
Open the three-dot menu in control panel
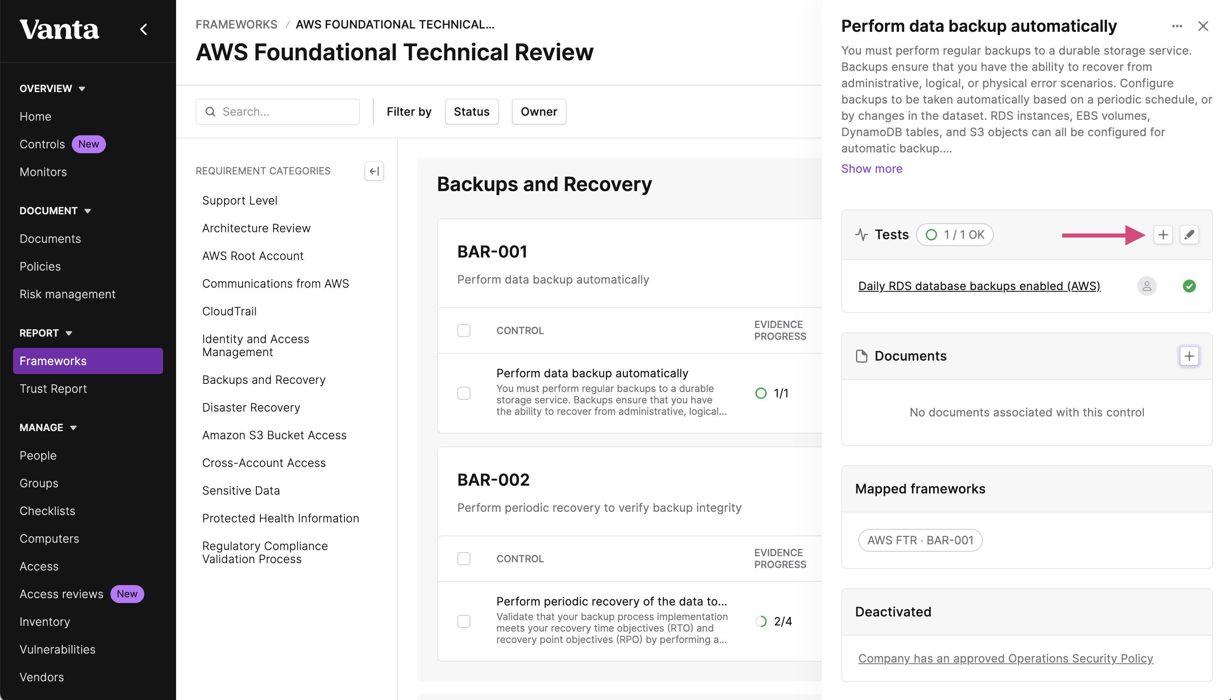(1177, 26)
